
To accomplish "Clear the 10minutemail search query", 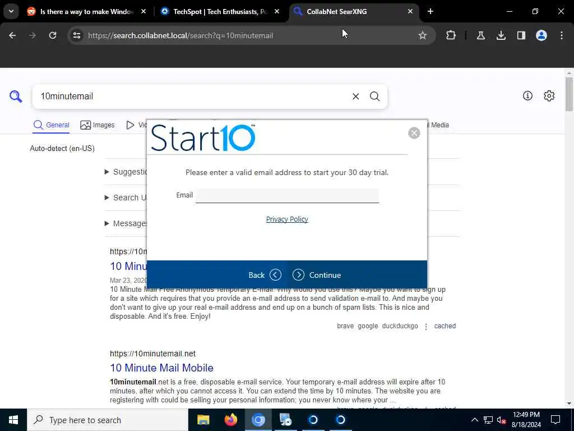I will (x=355, y=97).
